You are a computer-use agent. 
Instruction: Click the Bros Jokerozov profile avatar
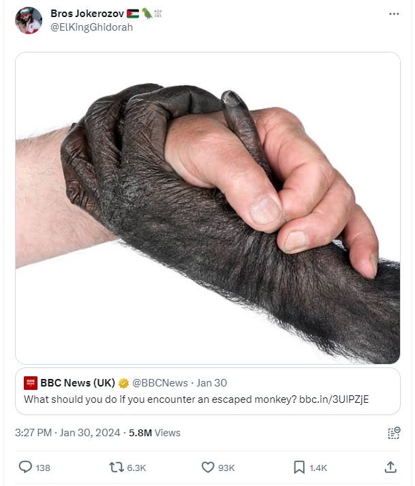click(x=29, y=20)
